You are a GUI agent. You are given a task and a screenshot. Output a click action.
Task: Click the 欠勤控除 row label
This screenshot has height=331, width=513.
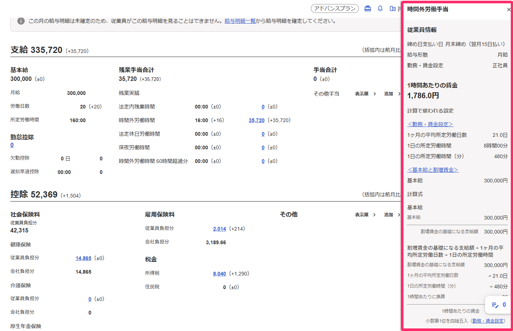(x=20, y=158)
